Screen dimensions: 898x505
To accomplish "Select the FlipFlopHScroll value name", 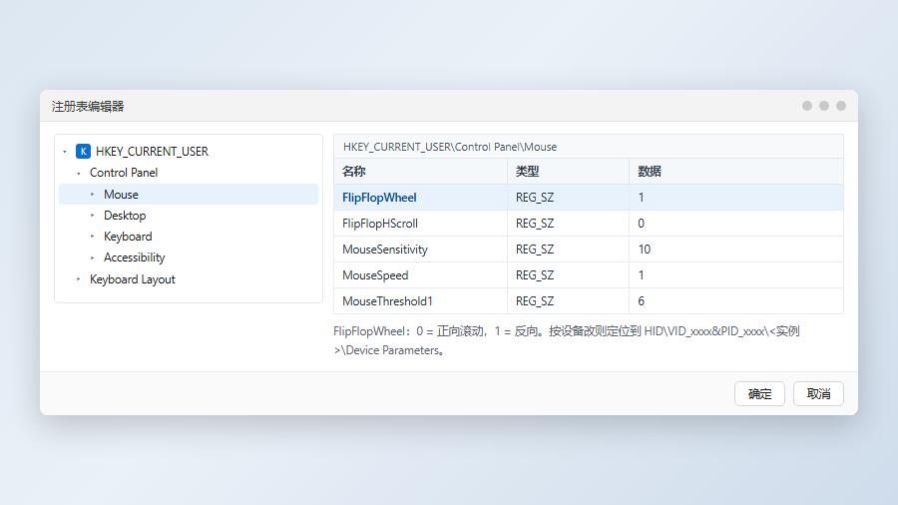I will pyautogui.click(x=380, y=224).
